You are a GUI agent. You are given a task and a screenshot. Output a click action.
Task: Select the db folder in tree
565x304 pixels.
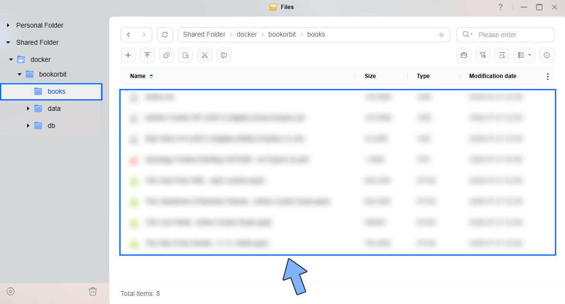coord(51,126)
